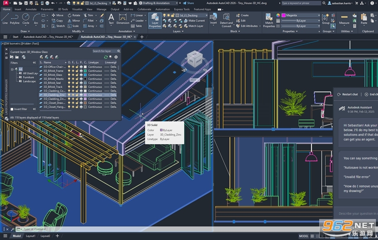Click the Dimension tool

[123, 19]
